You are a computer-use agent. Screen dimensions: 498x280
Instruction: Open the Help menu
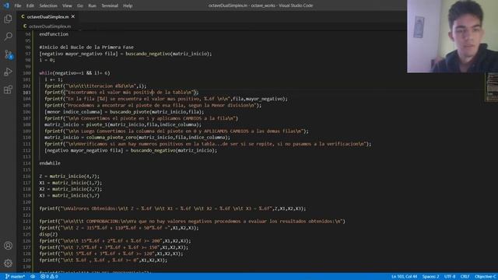[128, 5]
